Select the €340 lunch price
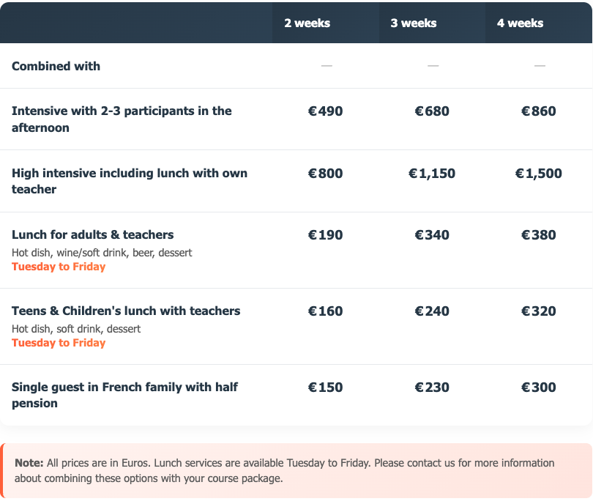This screenshot has height=504, width=593. pos(432,235)
